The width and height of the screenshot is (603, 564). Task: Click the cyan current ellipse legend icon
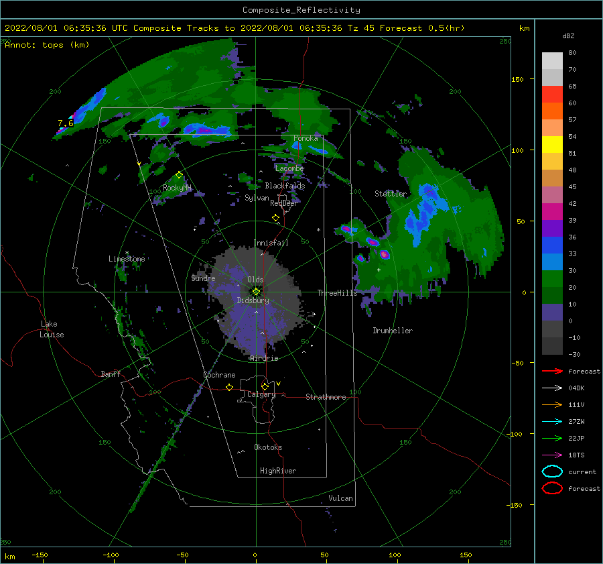[552, 471]
